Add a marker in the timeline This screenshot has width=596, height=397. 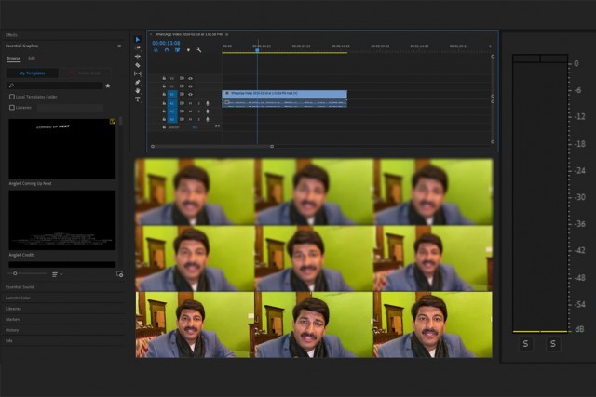click(188, 50)
